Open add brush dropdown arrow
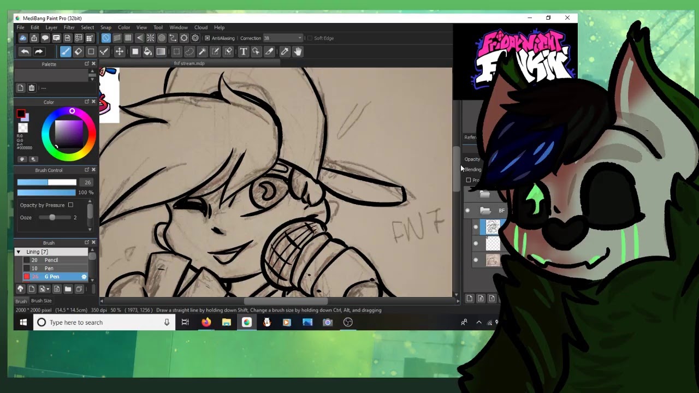Image resolution: width=699 pixels, height=393 pixels. pyautogui.click(x=48, y=289)
